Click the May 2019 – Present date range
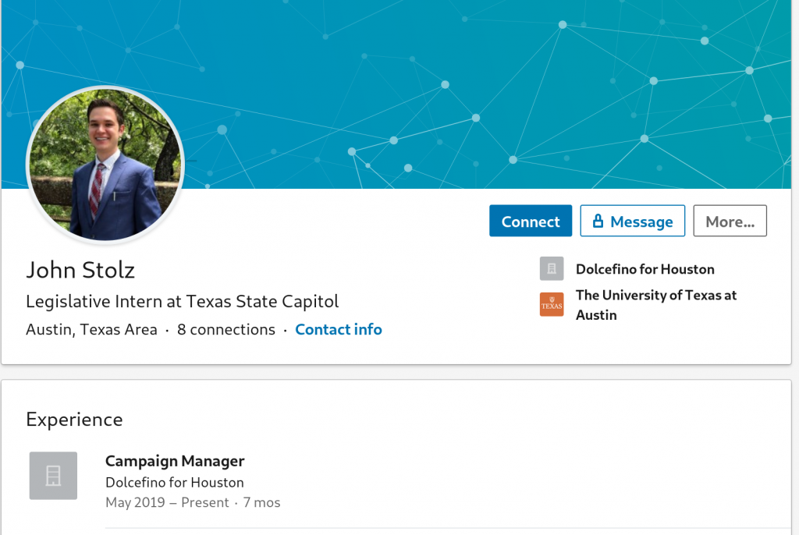Image resolution: width=799 pixels, height=535 pixels. 167,502
